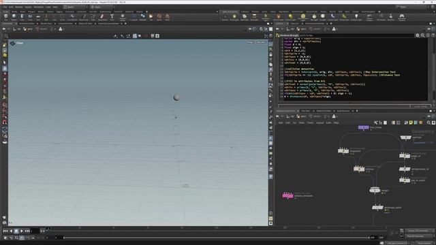Add a Point Light from the shelf
The height and width of the screenshot is (245, 436).
pos(234,17)
